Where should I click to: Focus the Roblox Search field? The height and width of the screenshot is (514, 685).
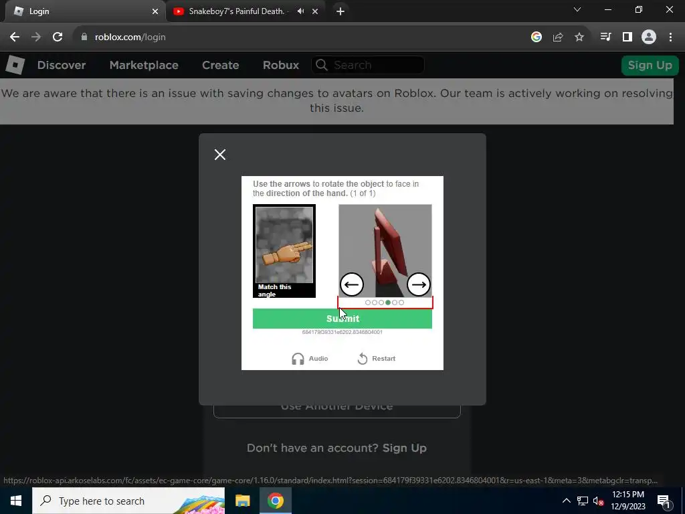[368, 65]
